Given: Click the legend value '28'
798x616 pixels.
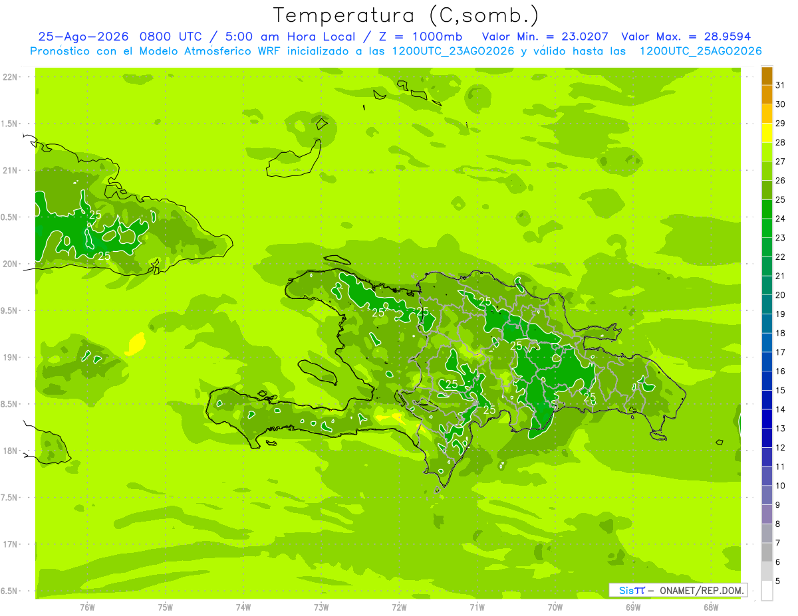Looking at the screenshot, I should (x=781, y=142).
